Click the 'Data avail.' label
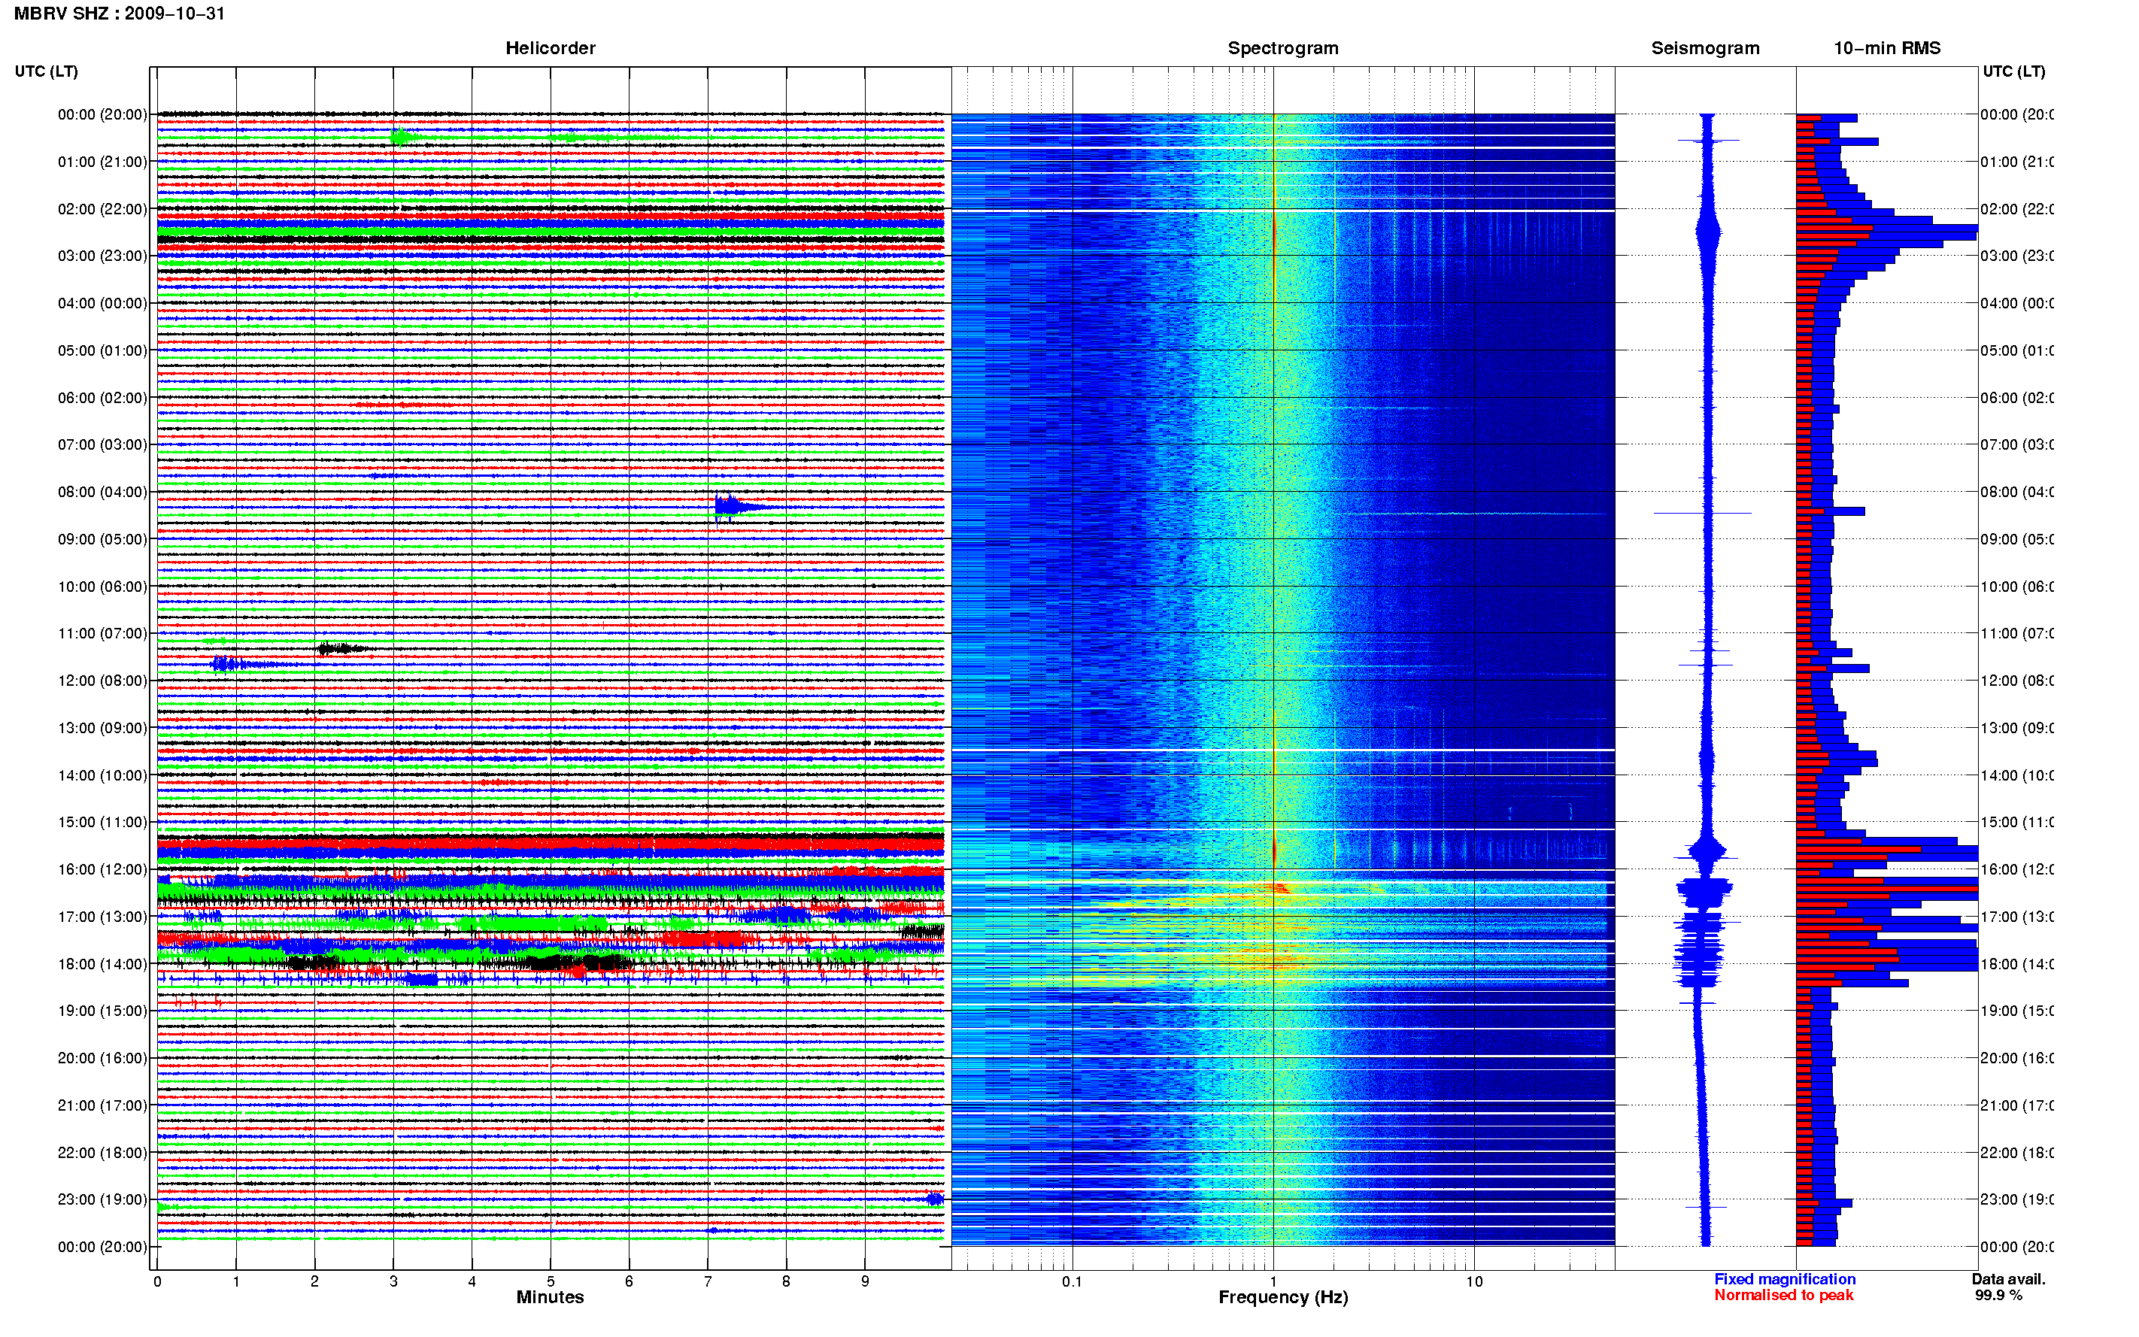This screenshot has width=2139, height=1337. pos(2008,1278)
